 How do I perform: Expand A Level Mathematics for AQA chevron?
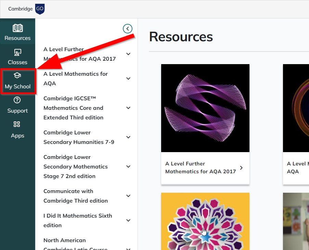(x=128, y=78)
